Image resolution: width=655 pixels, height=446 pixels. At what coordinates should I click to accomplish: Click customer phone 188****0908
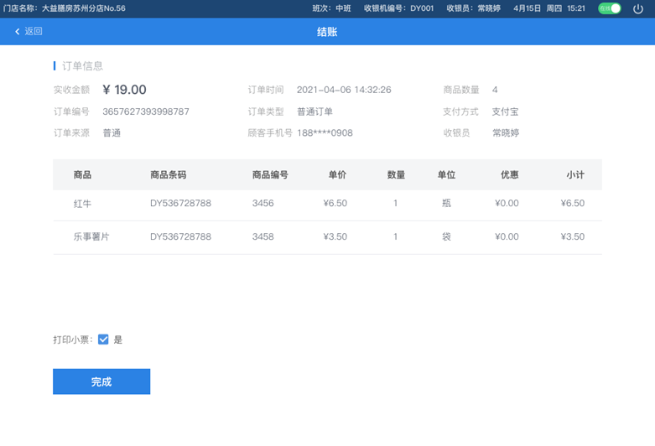point(325,132)
